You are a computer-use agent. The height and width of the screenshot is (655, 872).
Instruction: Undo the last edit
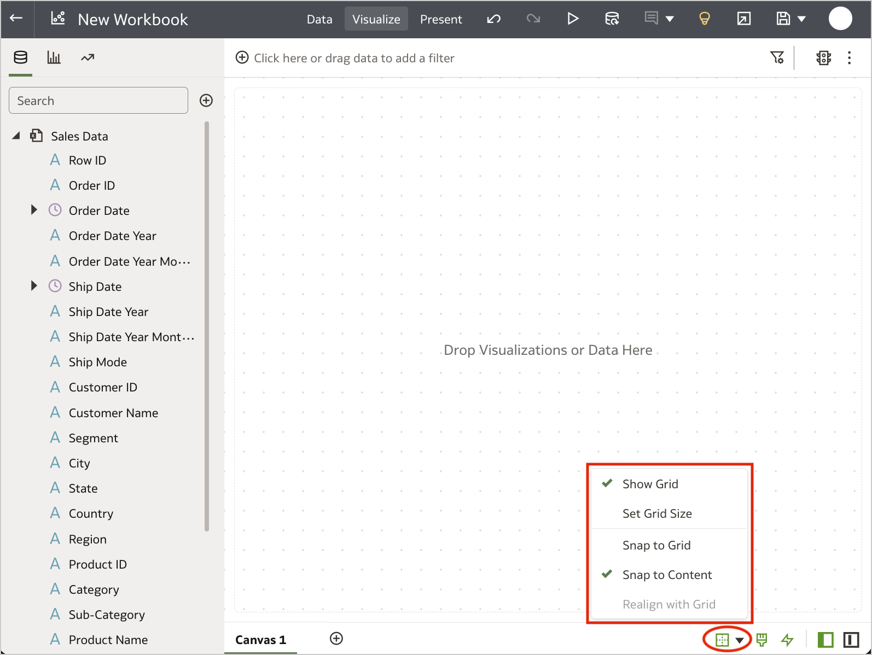coord(493,19)
